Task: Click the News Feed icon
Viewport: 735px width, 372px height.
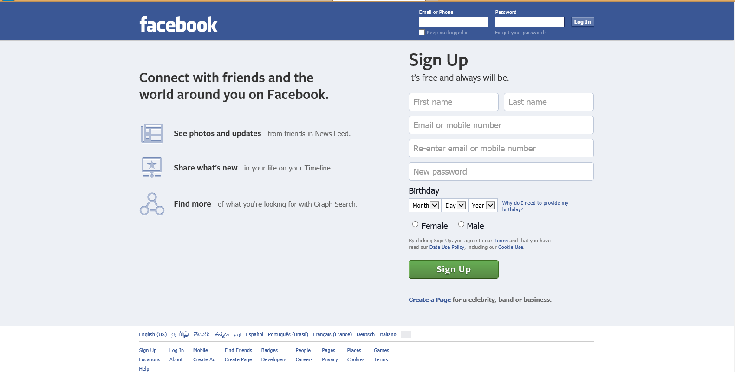Action: [x=152, y=133]
